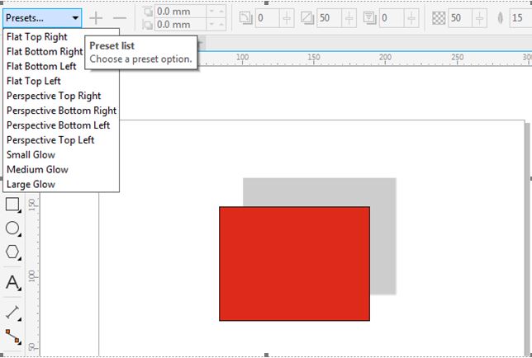This screenshot has height=358, width=532.
Task: Edit the shadow angle value 0
Action: pos(268,18)
